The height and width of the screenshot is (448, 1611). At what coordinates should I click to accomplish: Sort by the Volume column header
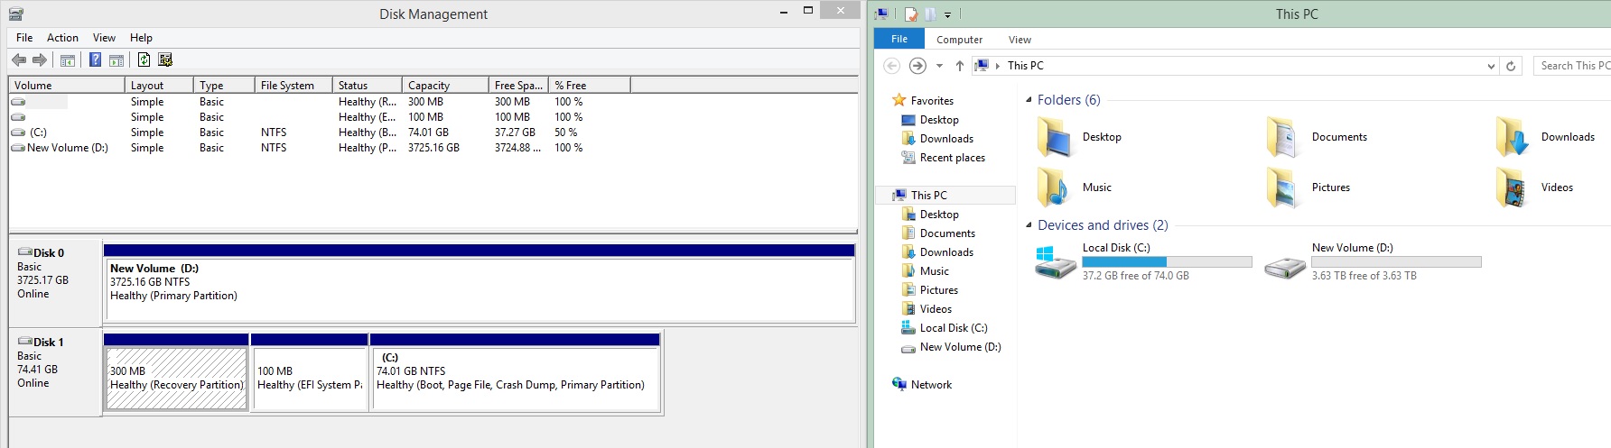[67, 86]
